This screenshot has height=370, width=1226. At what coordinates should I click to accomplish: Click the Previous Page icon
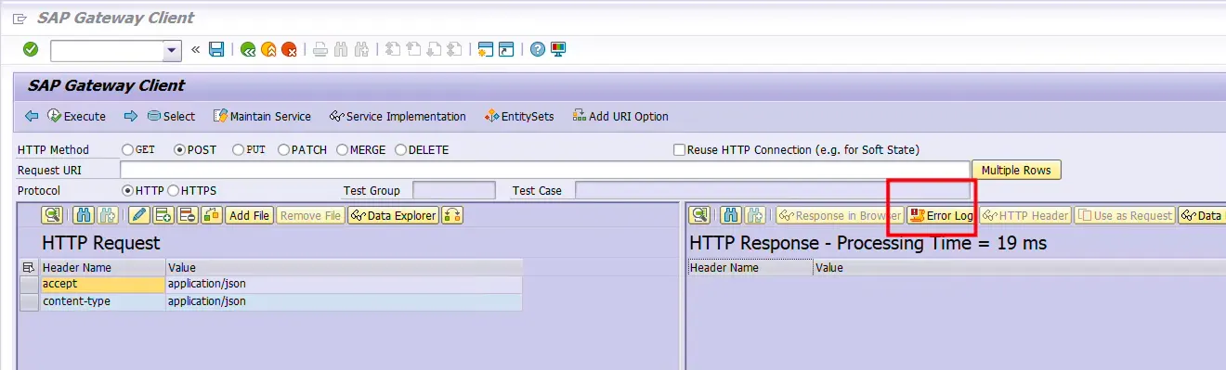(x=413, y=50)
